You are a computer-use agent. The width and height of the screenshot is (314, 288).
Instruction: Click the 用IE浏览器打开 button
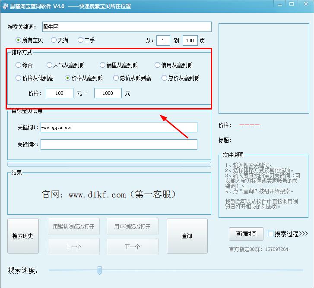point(132,226)
